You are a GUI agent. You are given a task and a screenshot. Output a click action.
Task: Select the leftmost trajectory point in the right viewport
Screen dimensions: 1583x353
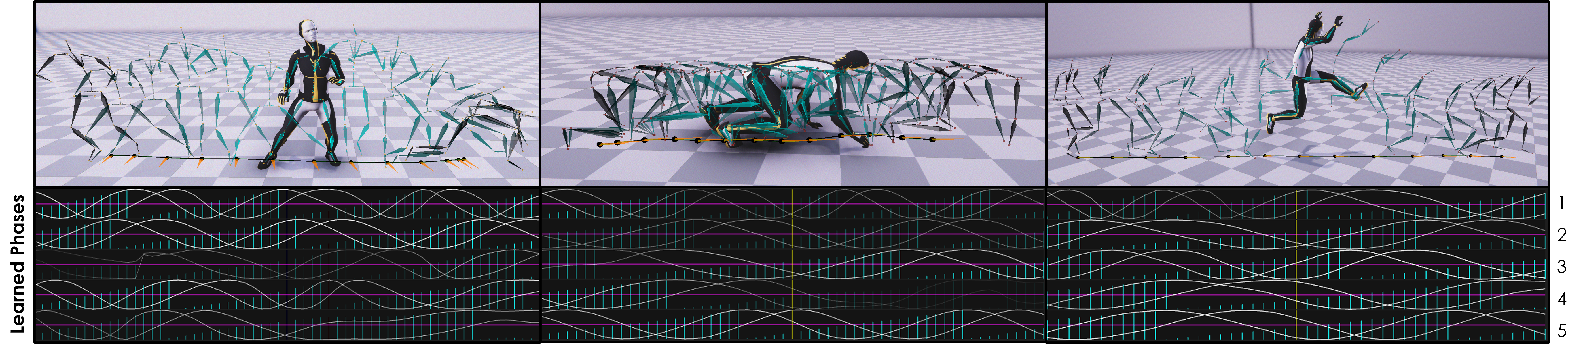[1078, 157]
